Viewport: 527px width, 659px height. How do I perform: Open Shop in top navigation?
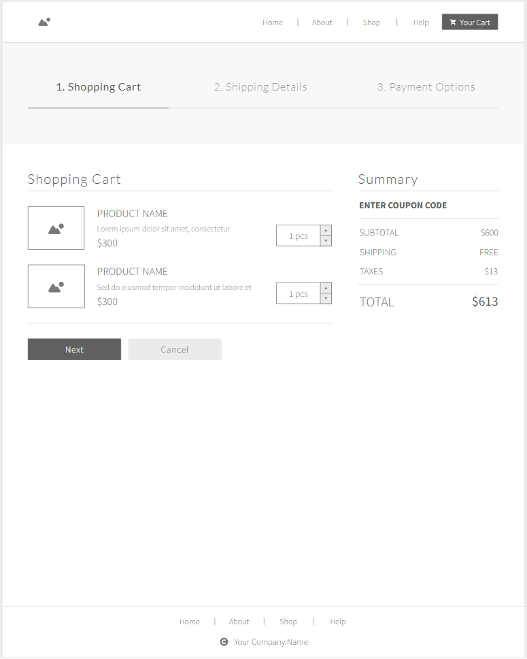pos(371,22)
